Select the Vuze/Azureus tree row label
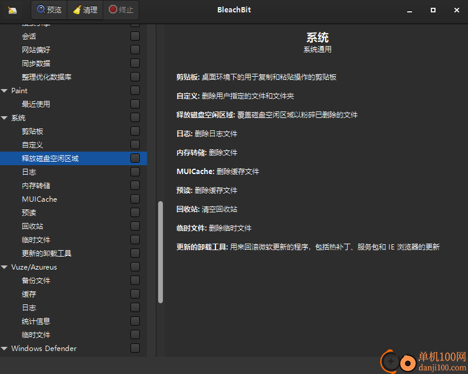The width and height of the screenshot is (468, 374). click(34, 267)
